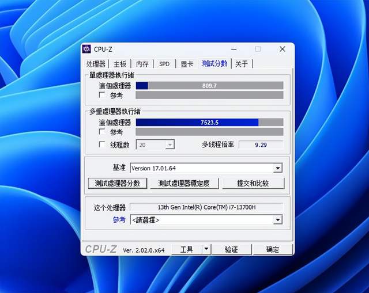Enable single-thread 参考 checkbox
Viewport: 369px width, 293px height.
pos(102,95)
